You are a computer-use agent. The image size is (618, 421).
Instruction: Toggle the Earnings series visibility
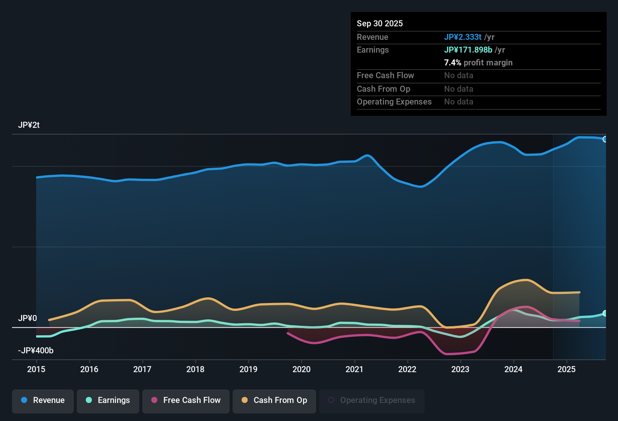(108, 400)
